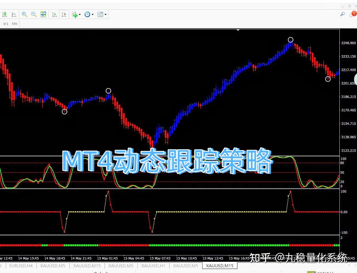This screenshot has width=357, height=273.
Task: Open the New Order dropdown arrow
Action: coord(80,14)
